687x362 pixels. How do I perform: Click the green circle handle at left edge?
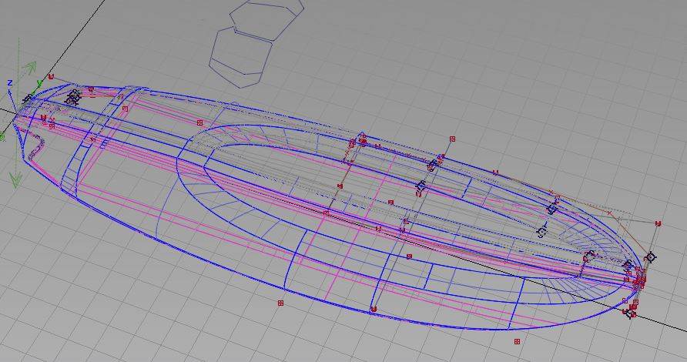click(x=2, y=137)
